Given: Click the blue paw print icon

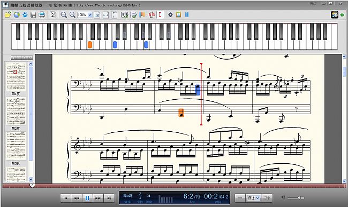Looking at the screenshot, I should click(x=25, y=15).
